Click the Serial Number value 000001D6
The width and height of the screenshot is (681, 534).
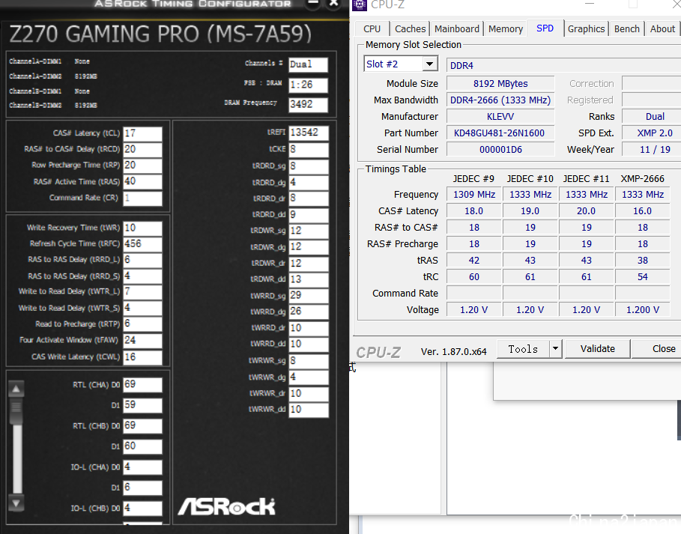(x=500, y=149)
